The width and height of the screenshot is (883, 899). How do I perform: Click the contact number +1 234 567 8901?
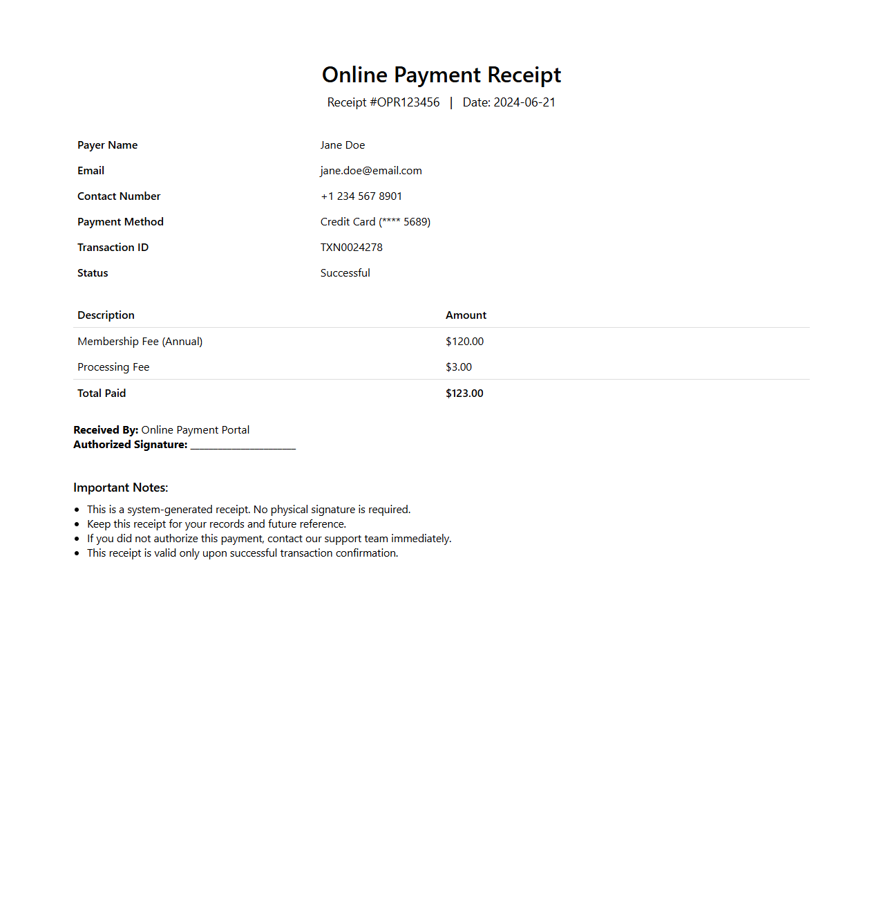(x=361, y=196)
